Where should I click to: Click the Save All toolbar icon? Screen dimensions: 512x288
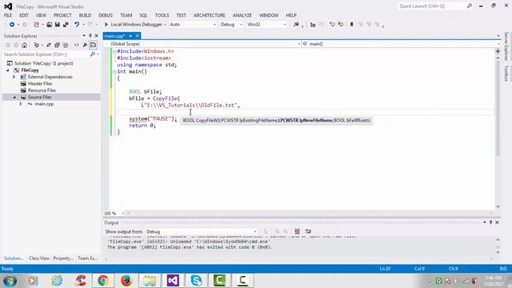(x=66, y=25)
